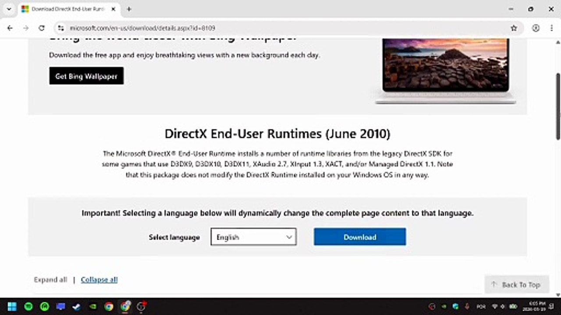561x315 pixels.
Task: Go back to the previous page
Action: coord(10,28)
